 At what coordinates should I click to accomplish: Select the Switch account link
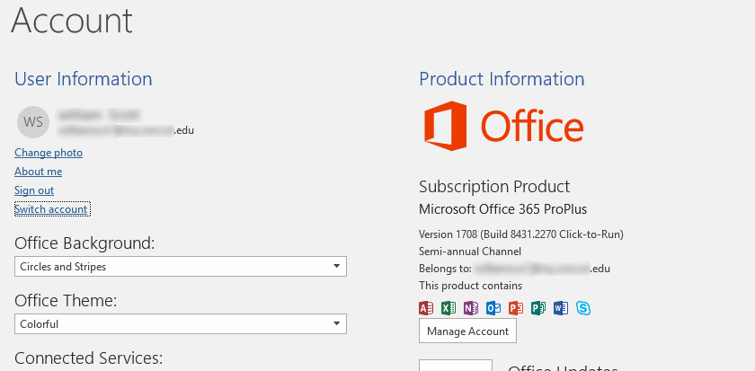51,209
